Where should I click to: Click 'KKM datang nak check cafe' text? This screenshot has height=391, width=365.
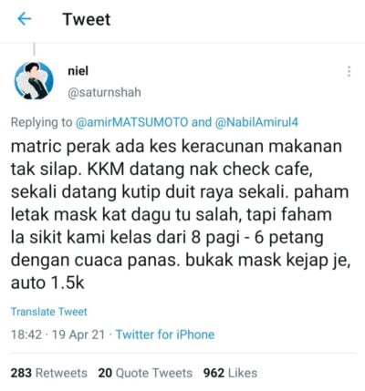click(200, 170)
